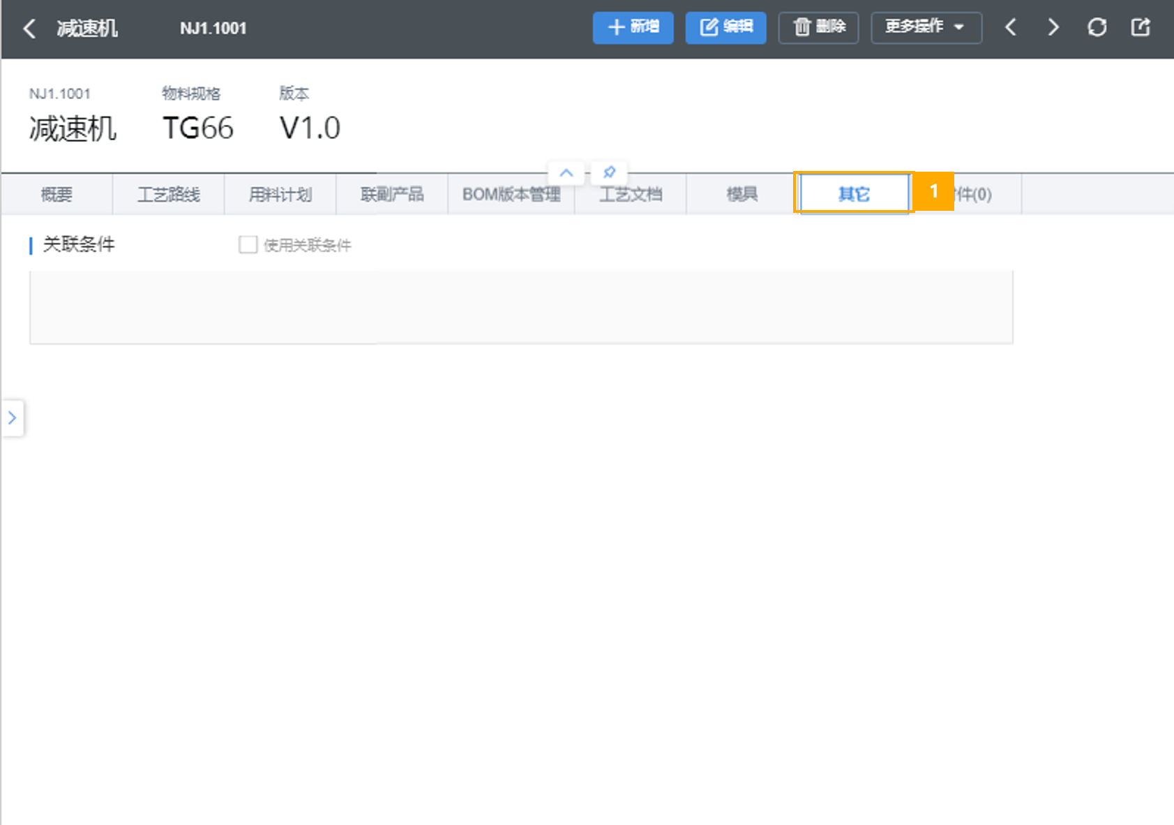Select the 用料计划 tab
The width and height of the screenshot is (1174, 825).
click(280, 194)
